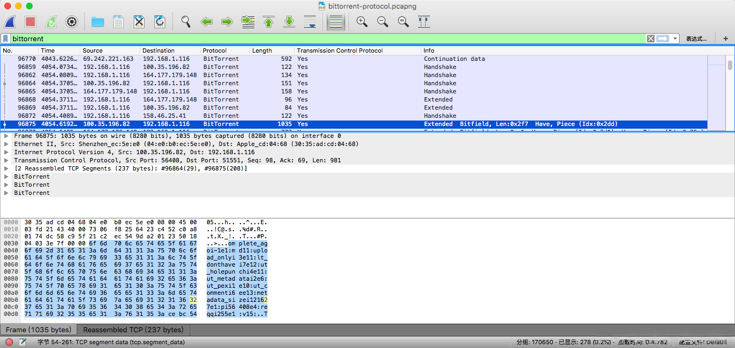Toggle auto-scroll to last packet
The height and width of the screenshot is (348, 735).
(x=310, y=22)
